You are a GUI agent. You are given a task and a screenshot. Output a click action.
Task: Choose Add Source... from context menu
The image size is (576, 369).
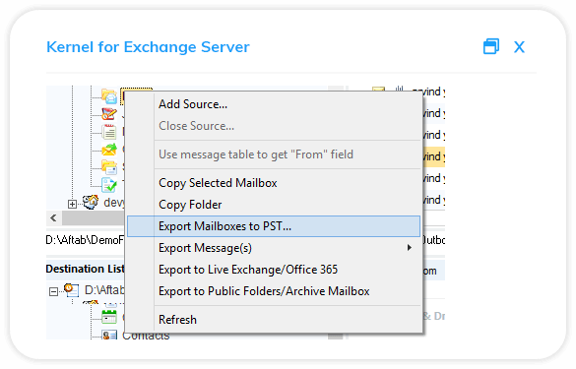[274, 104]
